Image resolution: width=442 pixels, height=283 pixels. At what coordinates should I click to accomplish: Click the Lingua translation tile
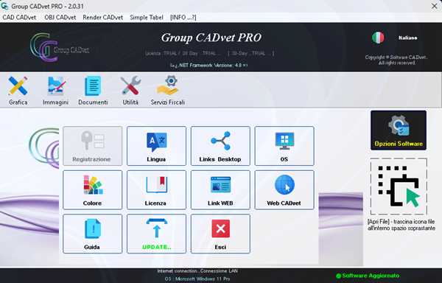(x=156, y=146)
